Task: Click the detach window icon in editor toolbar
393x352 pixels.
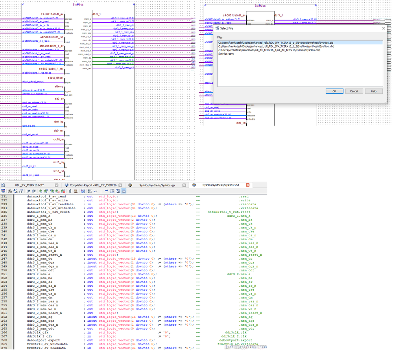Action: (x=3, y=191)
